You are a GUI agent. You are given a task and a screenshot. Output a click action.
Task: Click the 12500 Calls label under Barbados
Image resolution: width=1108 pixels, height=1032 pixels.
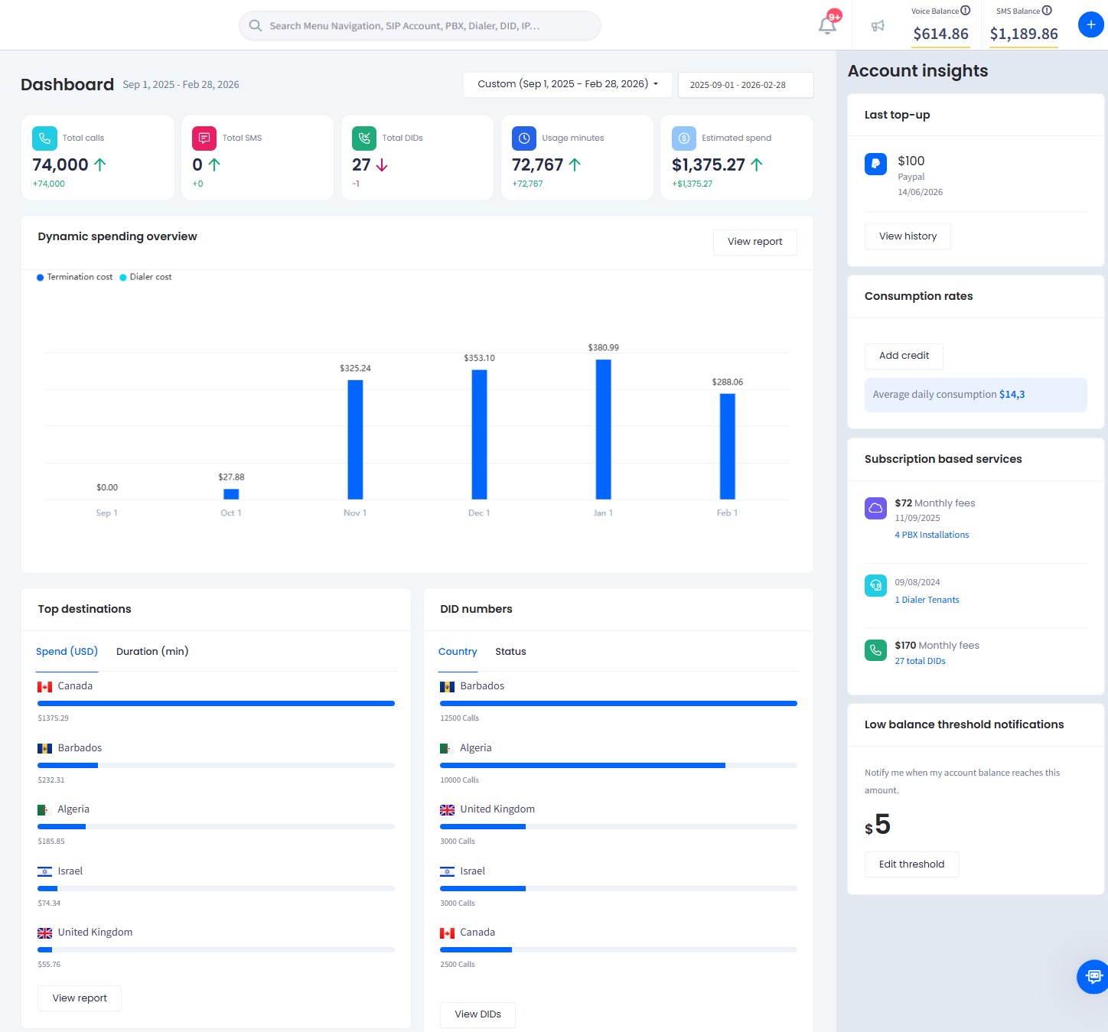point(459,718)
